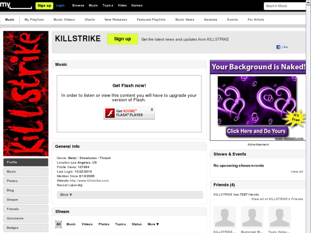Click view all in Shows & Events
Image resolution: width=311 pixels, height=233 pixels.
[x=297, y=171]
